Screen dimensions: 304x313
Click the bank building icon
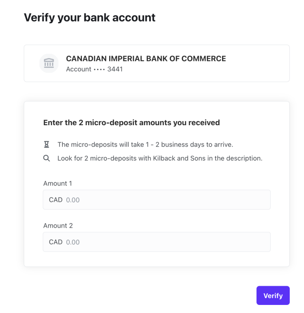coord(49,63)
